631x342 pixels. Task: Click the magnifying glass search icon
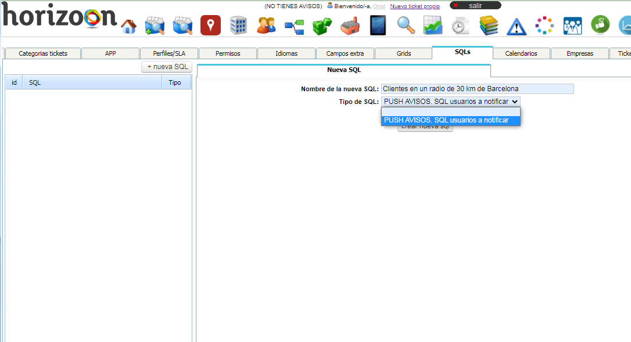[406, 26]
